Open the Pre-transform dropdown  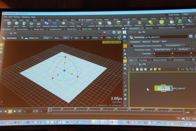point(176,45)
